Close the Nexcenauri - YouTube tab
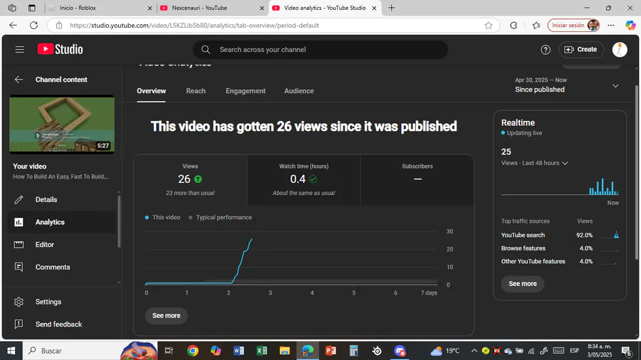This screenshot has height=360, width=641. 262,8
